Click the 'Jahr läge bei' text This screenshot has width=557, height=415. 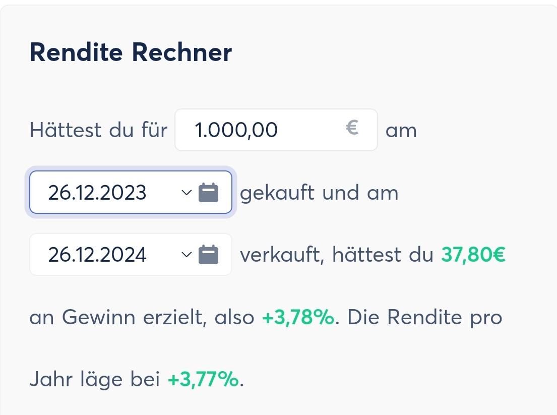[94, 379]
